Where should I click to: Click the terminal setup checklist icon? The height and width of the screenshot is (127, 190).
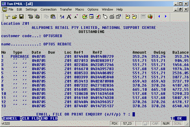[118, 17]
